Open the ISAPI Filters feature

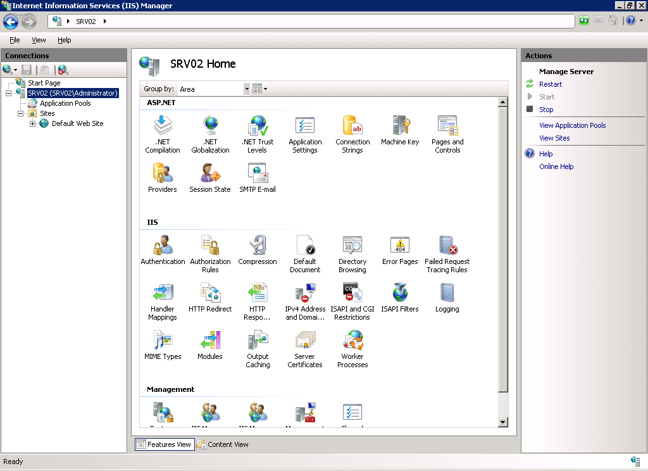tap(400, 298)
